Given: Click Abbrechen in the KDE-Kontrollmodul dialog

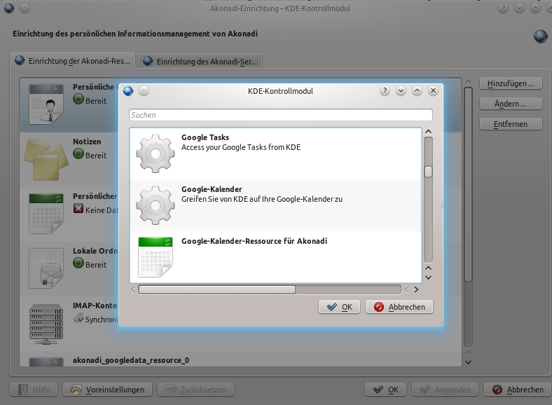Looking at the screenshot, I should (x=399, y=307).
